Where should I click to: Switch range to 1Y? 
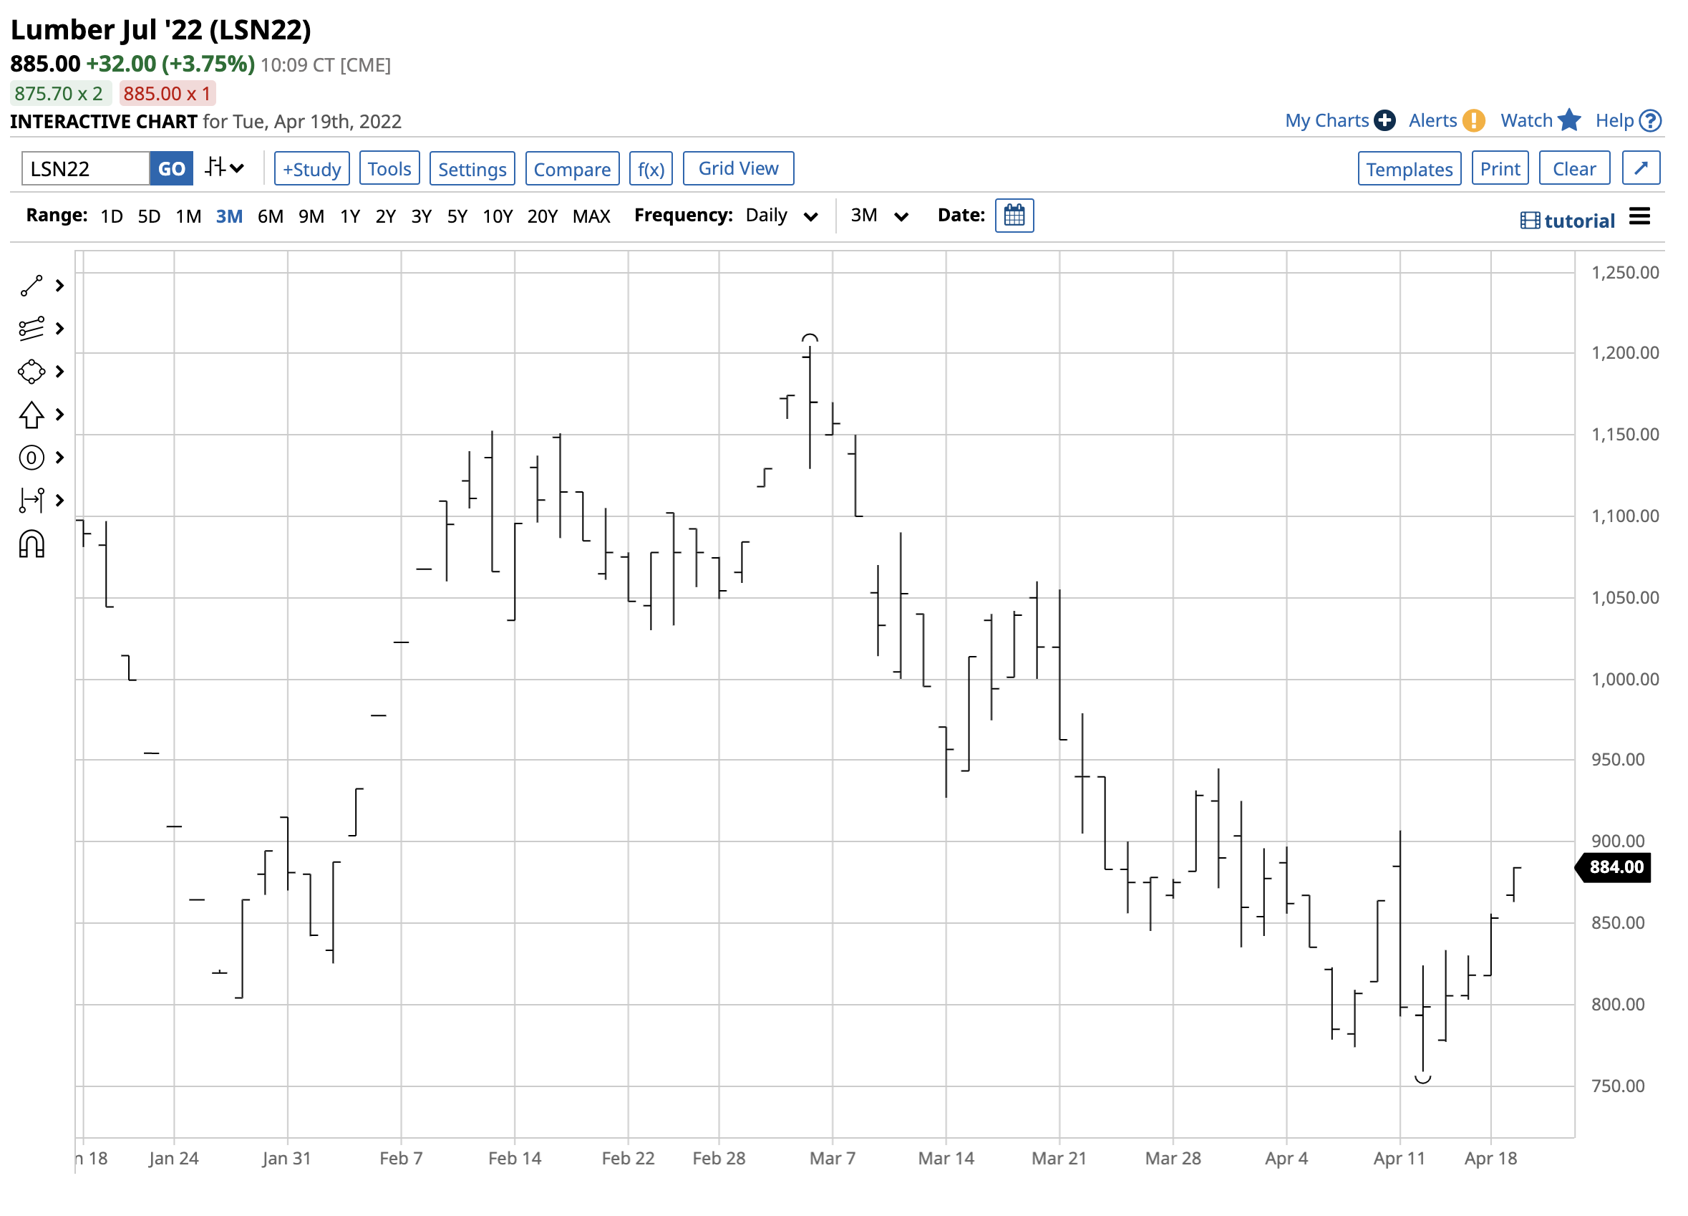350,217
